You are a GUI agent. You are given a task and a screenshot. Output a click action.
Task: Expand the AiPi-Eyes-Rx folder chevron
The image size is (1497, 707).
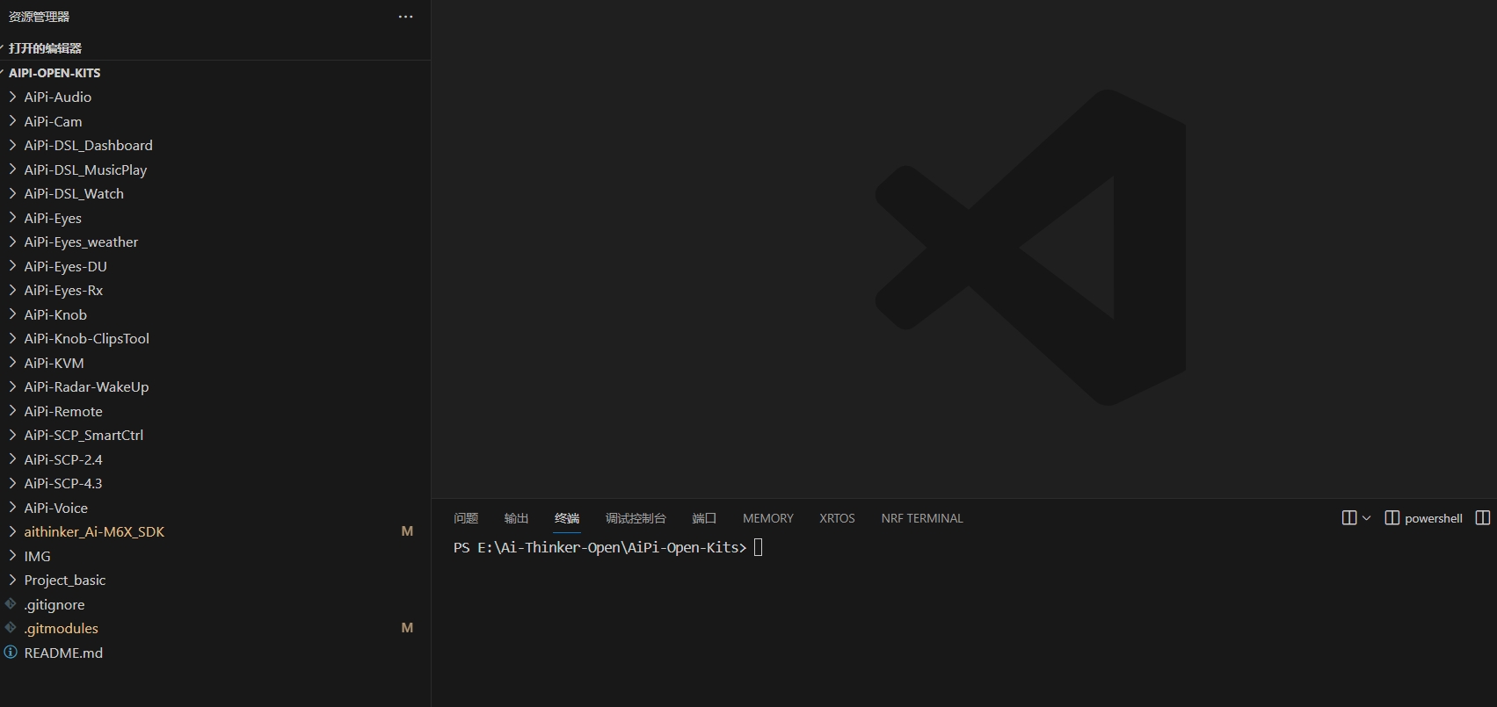[x=12, y=290]
